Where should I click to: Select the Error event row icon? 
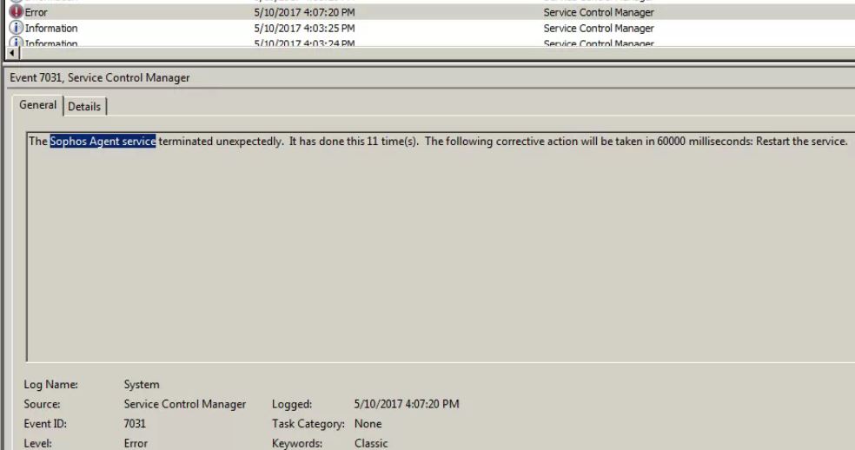click(17, 11)
